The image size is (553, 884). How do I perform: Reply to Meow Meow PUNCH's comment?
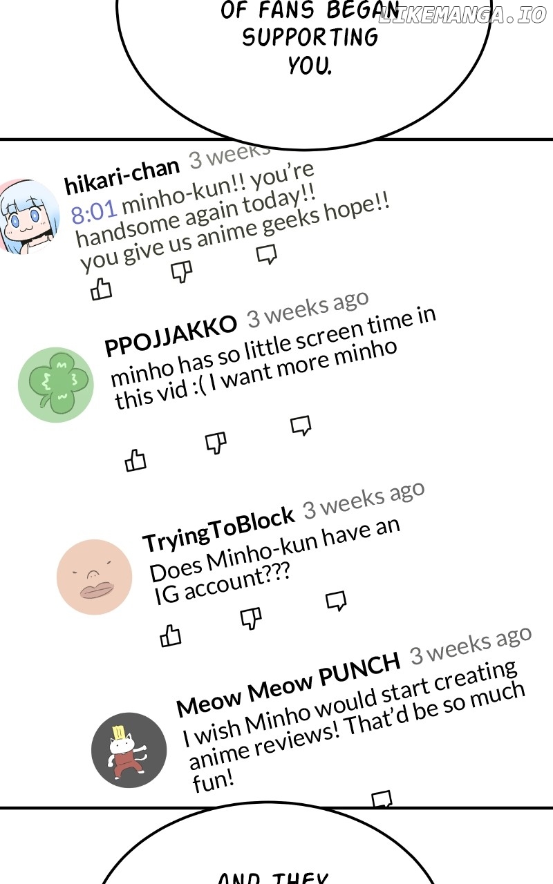tap(382, 800)
